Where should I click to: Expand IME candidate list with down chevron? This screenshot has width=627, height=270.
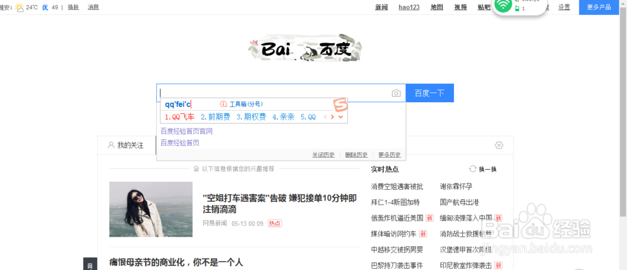click(340, 117)
